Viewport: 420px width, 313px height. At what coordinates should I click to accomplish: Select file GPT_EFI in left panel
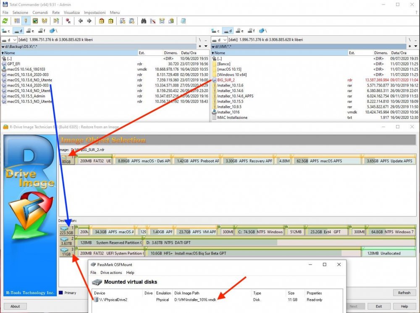coord(105,64)
